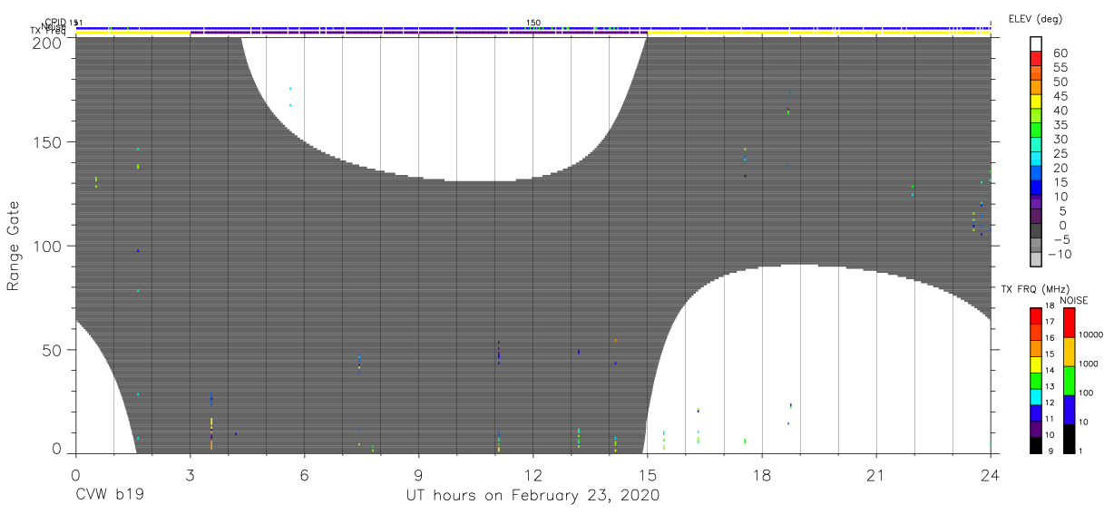
Task: Click the red TX FRQ swatch between 17 and 18
Action: pos(1035,315)
